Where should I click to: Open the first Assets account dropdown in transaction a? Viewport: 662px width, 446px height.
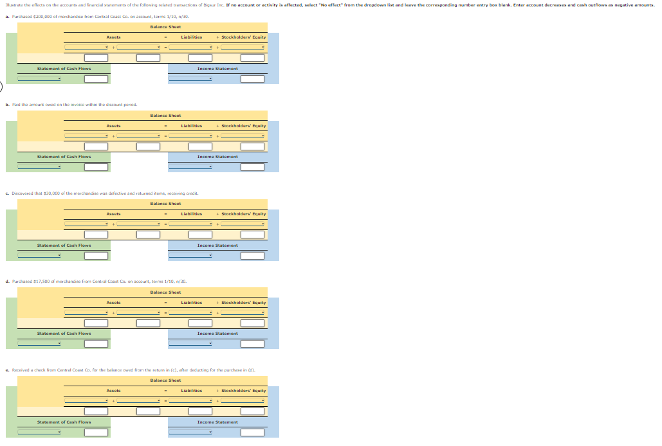(87, 46)
